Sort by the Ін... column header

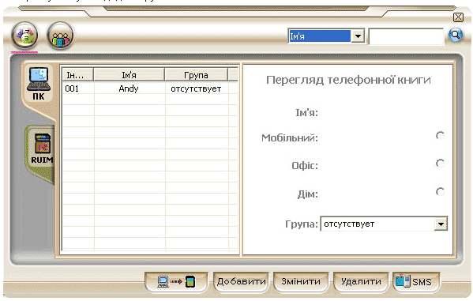pos(78,75)
